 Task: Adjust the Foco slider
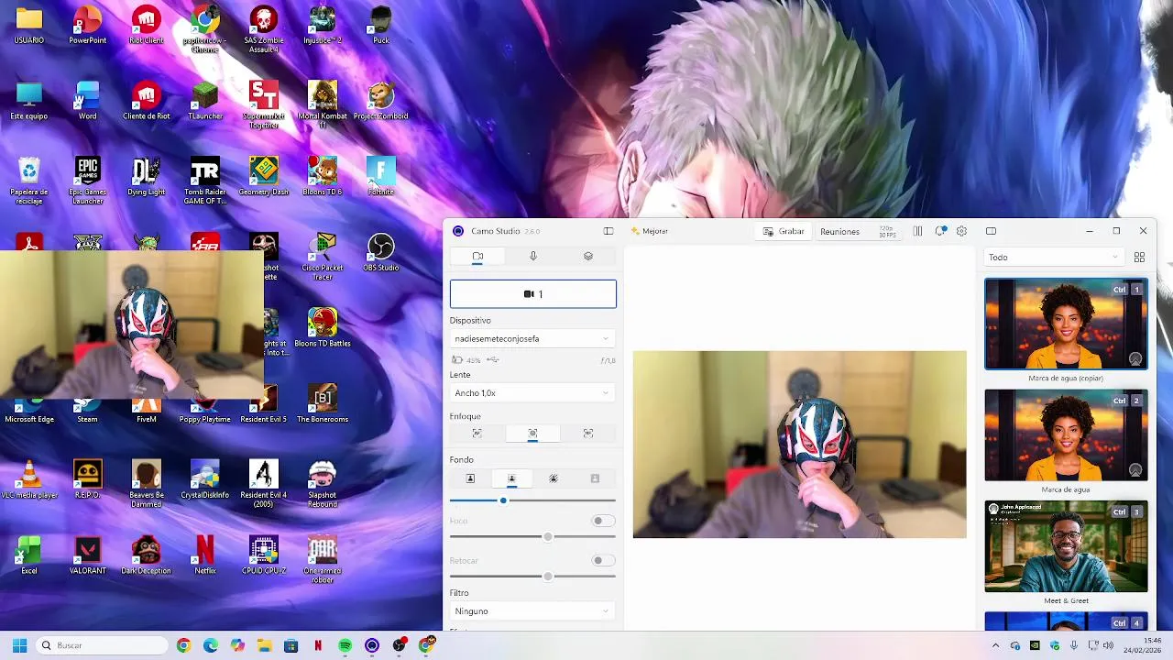(532, 536)
